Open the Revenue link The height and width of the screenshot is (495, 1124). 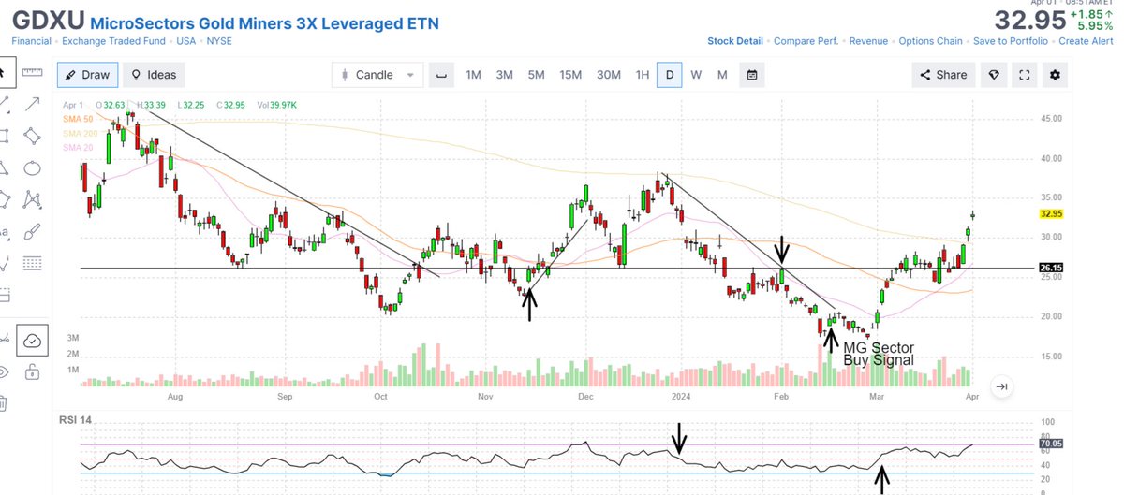tap(868, 41)
